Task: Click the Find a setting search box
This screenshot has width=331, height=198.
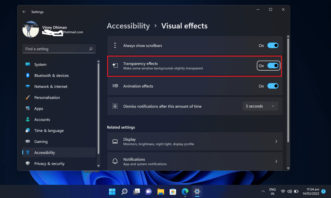Action: click(x=59, y=49)
